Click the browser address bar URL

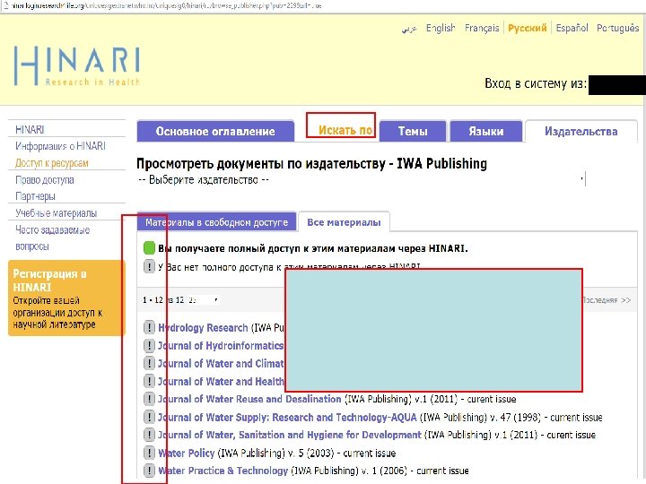coord(167,5)
